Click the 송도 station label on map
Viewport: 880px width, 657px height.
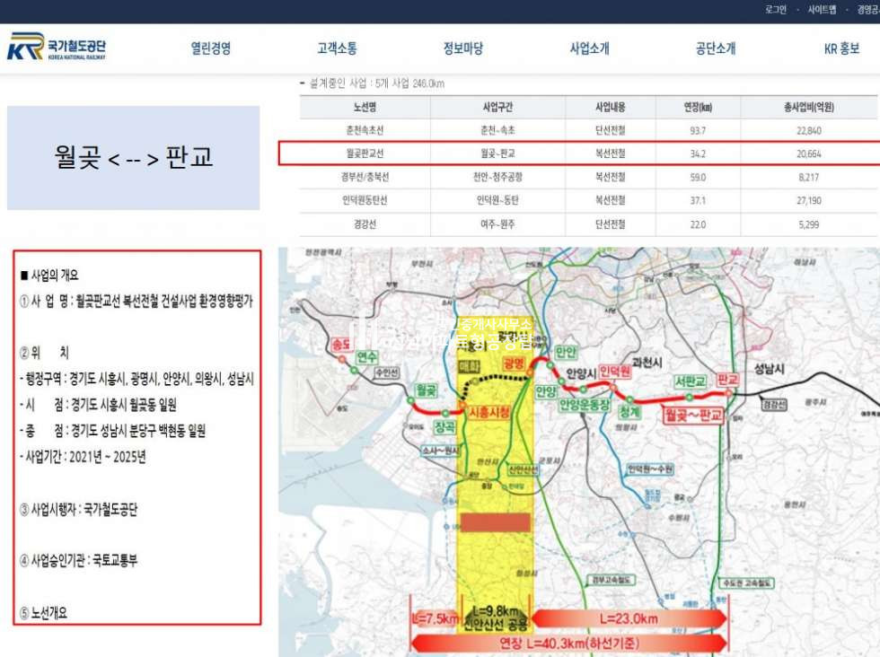pyautogui.click(x=340, y=345)
